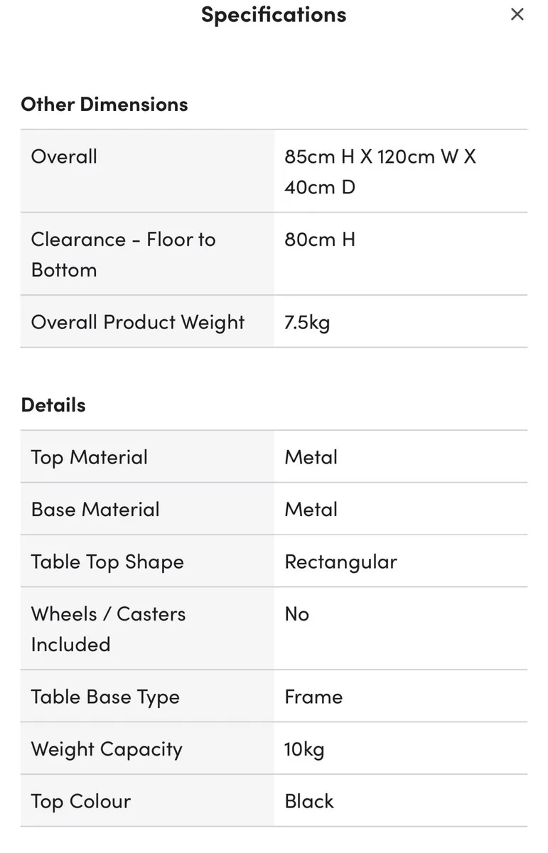Click the Table Top Shape label
548x853 pixels.
107,562
